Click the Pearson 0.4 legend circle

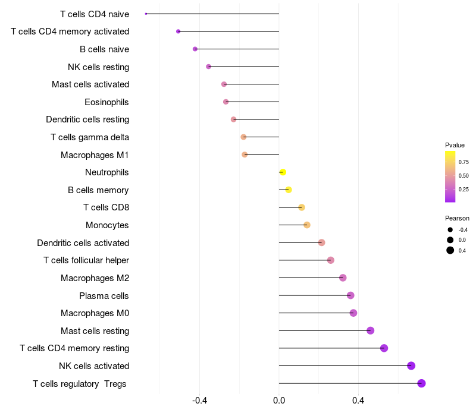450,250
